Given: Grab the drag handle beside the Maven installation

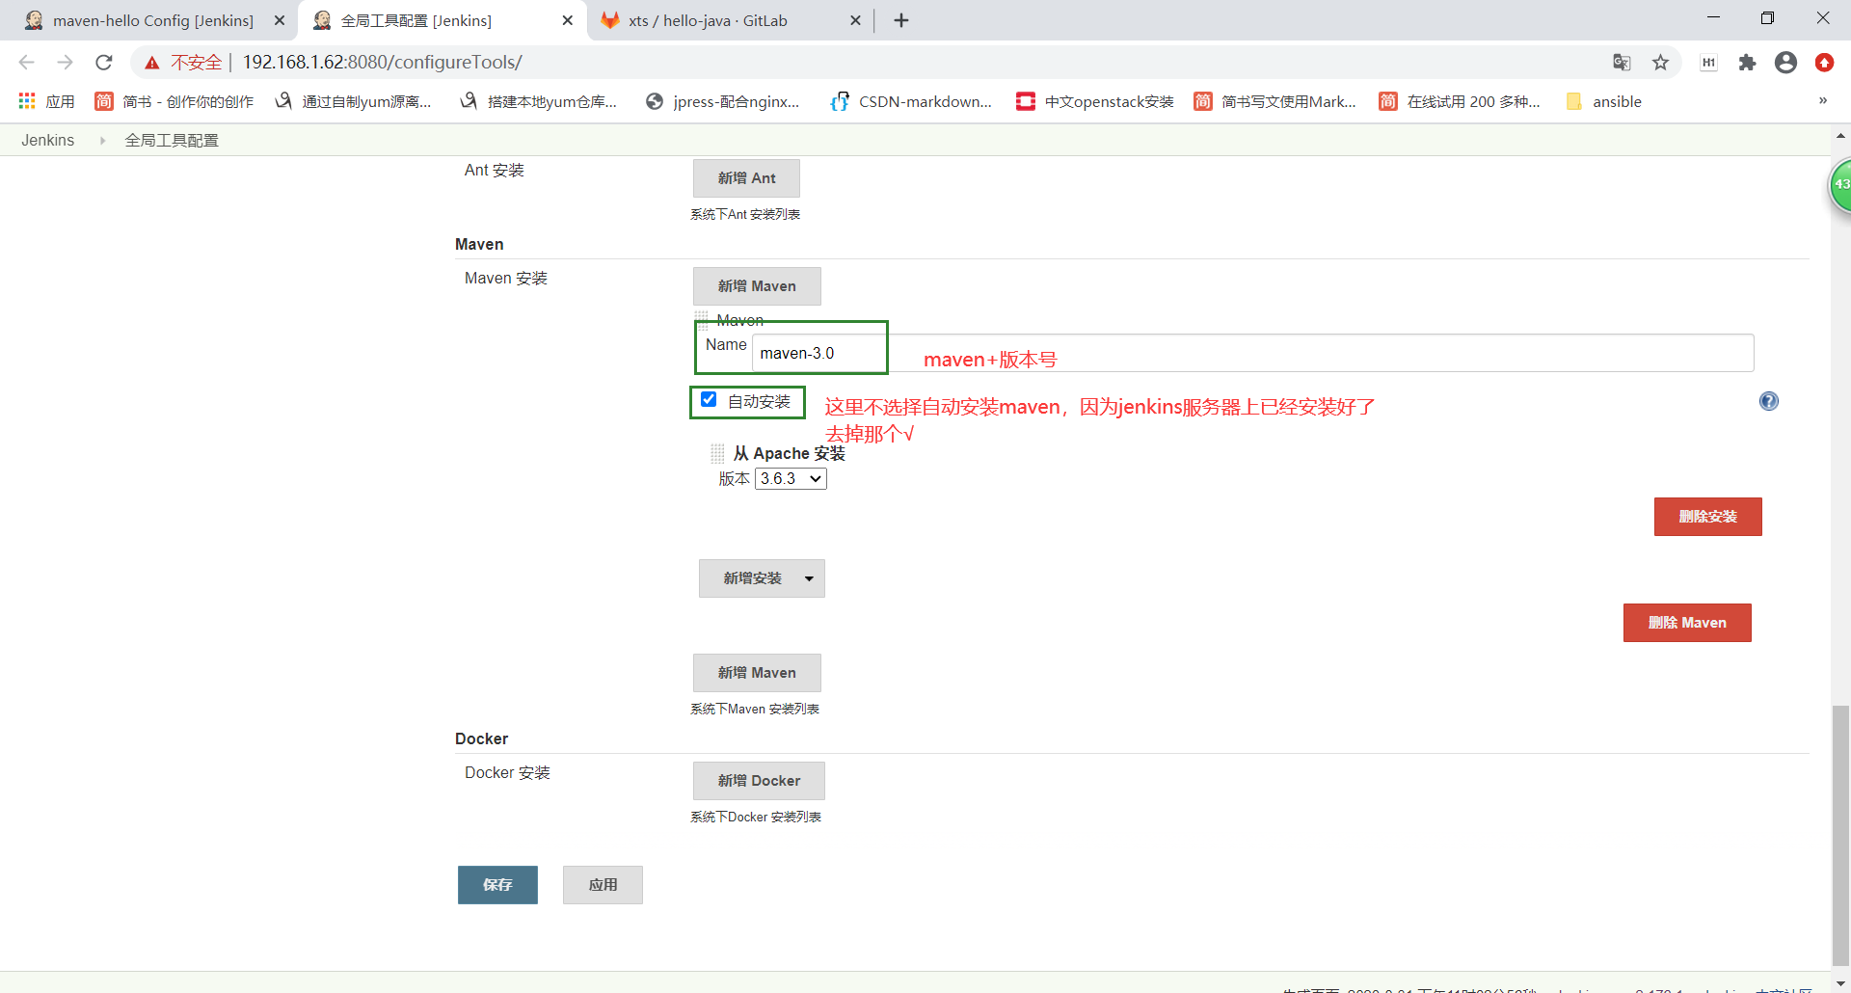Looking at the screenshot, I should pyautogui.click(x=702, y=319).
